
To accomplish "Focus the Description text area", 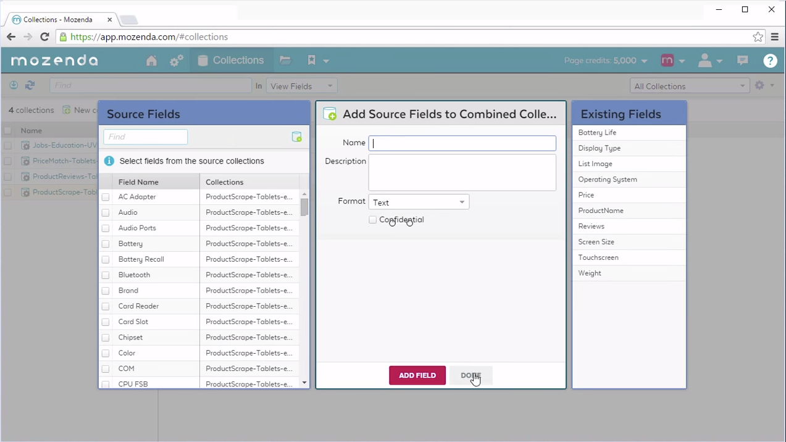I will pos(462,173).
